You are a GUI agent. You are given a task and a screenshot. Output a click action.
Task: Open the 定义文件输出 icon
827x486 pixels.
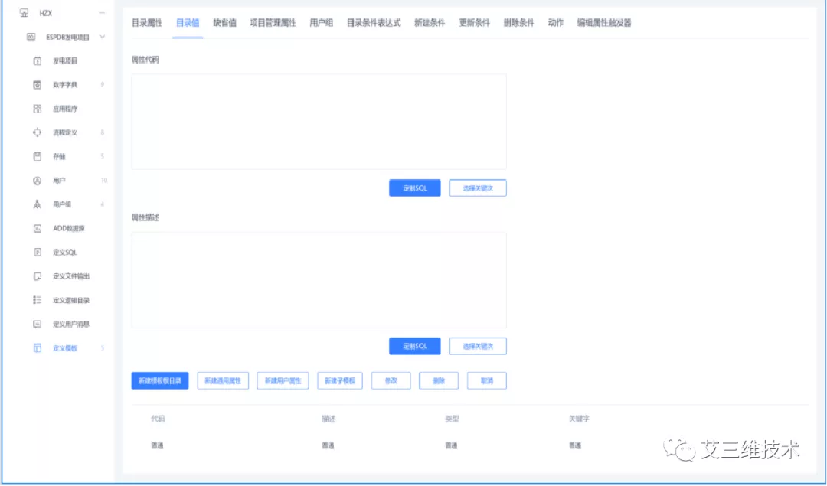tap(37, 276)
